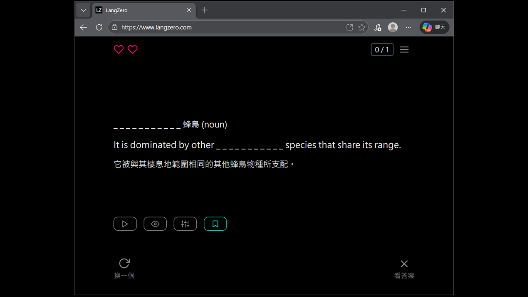Toggle the eye reveal button

[155, 224]
